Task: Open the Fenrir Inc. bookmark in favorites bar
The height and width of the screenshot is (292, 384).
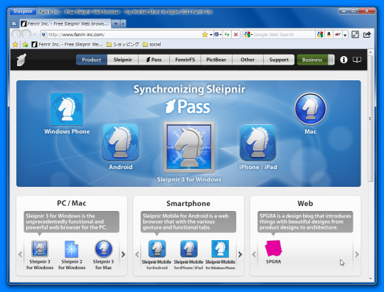Action: click(x=67, y=44)
